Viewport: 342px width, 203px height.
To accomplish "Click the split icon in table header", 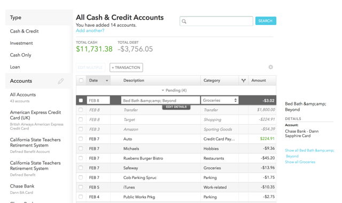I will pyautogui.click(x=244, y=80).
